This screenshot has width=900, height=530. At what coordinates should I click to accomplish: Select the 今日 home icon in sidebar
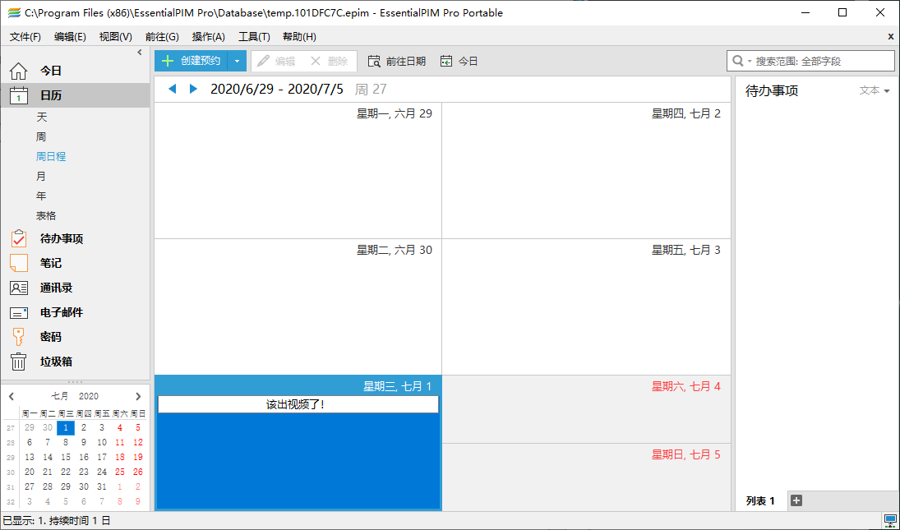coord(19,71)
